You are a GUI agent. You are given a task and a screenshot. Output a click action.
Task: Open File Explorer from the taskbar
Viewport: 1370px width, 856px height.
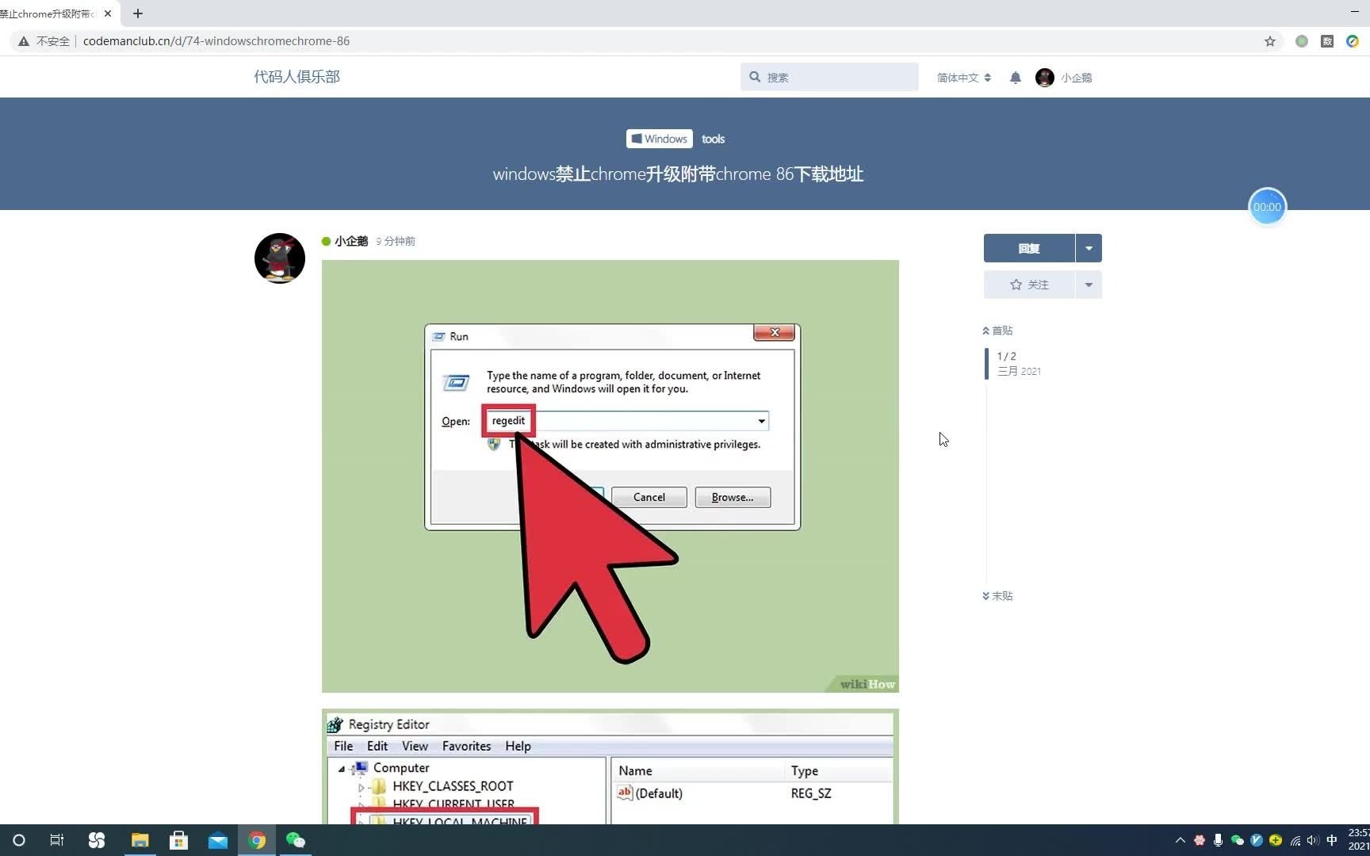click(140, 840)
